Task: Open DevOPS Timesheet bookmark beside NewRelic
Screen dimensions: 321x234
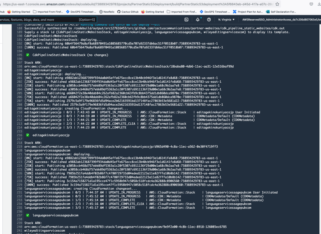Action: point(81,12)
